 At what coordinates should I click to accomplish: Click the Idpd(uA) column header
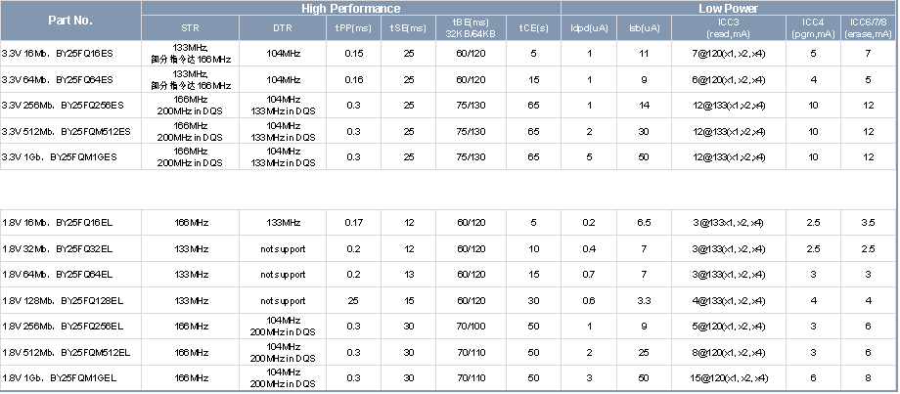(589, 28)
